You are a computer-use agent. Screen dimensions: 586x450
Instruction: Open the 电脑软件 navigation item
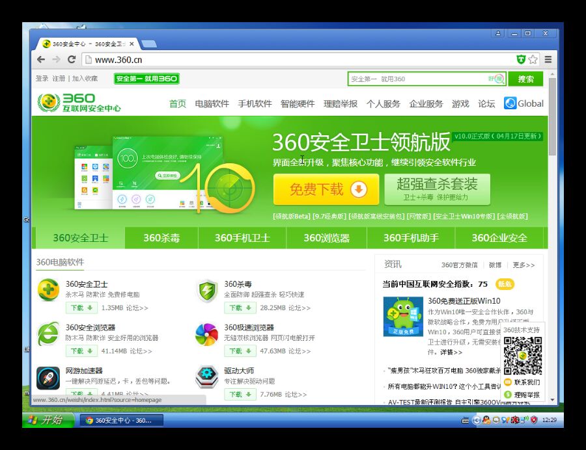coord(212,104)
